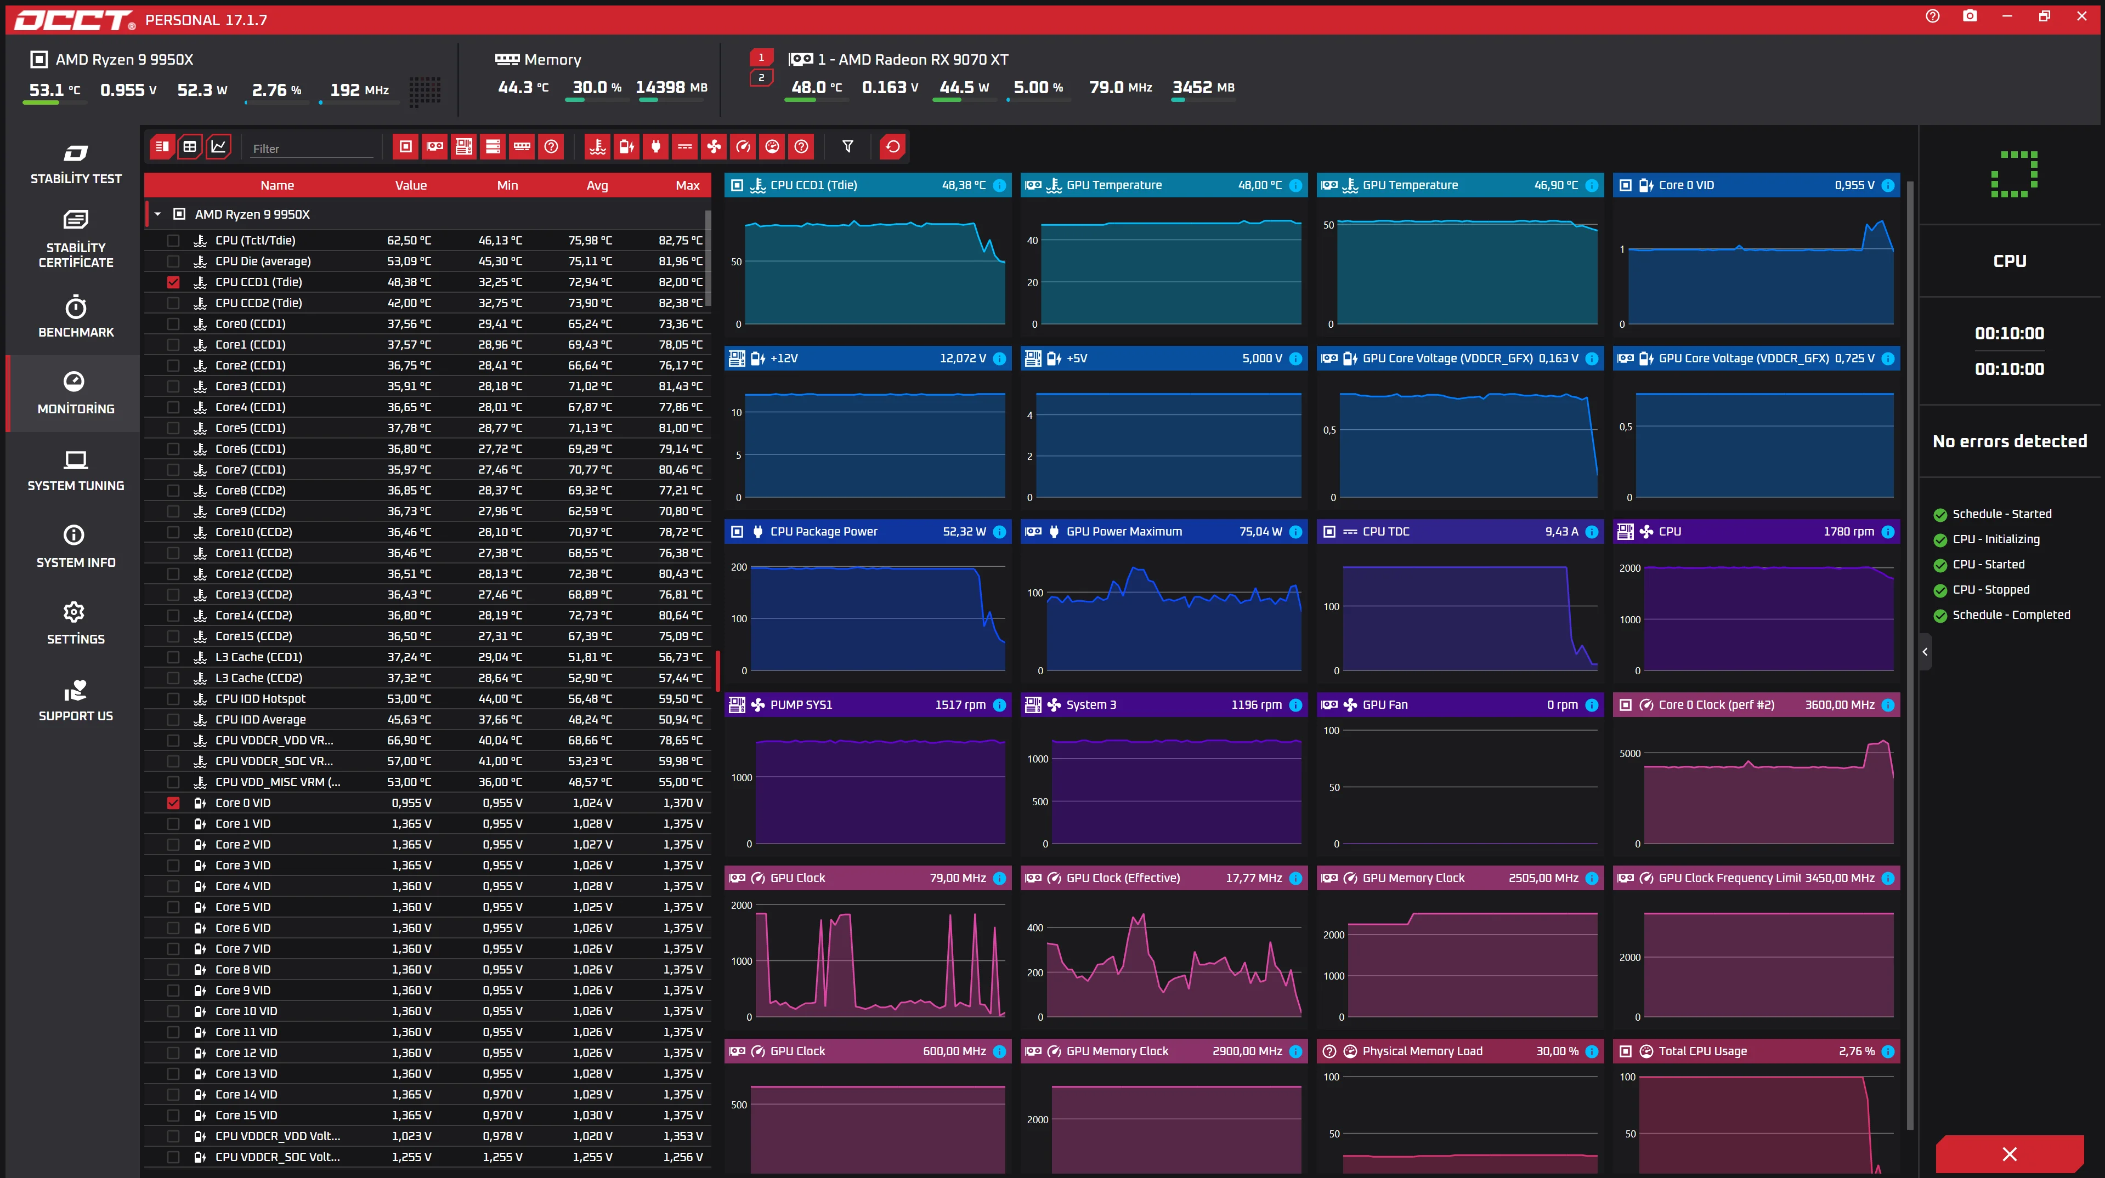Open the Benchmark section

[x=76, y=317]
